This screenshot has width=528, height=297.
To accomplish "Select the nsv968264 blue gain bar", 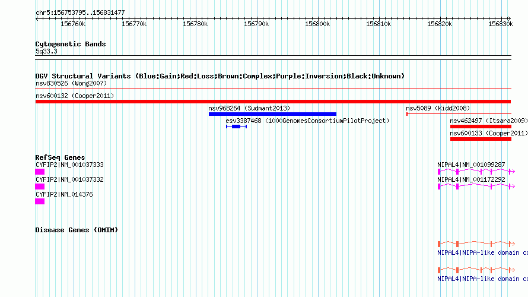I will (x=272, y=114).
